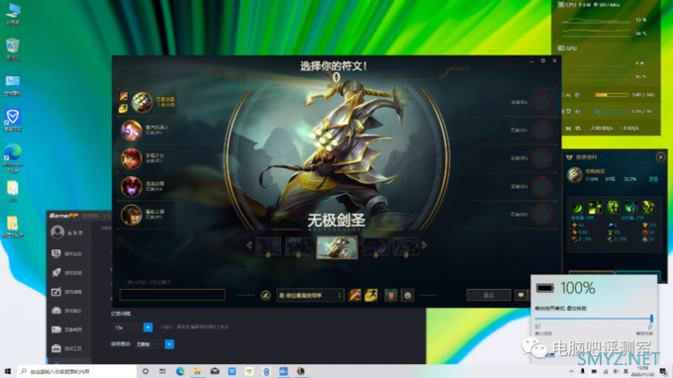Image resolution: width=673 pixels, height=378 pixels.
Task: Show the previous skin with the left arrow
Action: 249,245
